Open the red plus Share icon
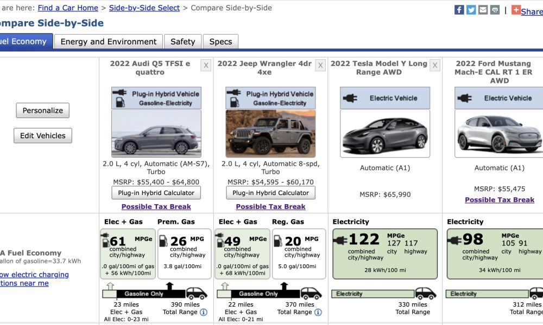Image resolution: width=543 pixels, height=325 pixels. tap(516, 10)
